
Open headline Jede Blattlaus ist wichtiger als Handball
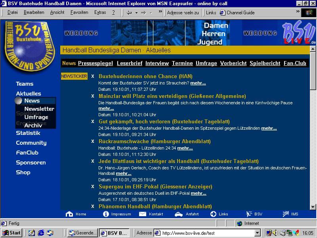(179, 161)
